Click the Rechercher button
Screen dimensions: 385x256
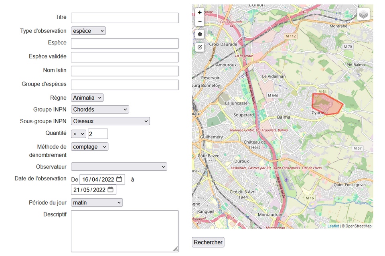point(208,242)
